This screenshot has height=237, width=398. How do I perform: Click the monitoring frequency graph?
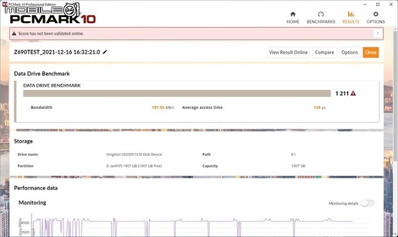click(193, 227)
